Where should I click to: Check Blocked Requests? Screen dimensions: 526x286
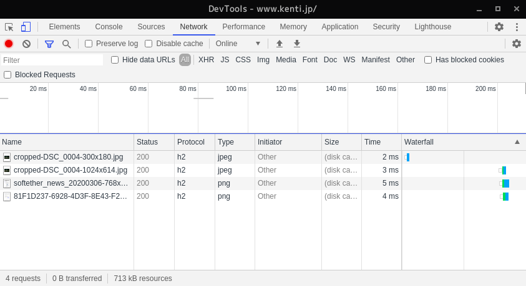tap(7, 75)
